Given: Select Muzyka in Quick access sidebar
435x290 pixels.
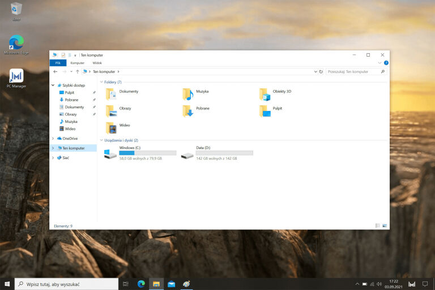Looking at the screenshot, I should pyautogui.click(x=71, y=122).
